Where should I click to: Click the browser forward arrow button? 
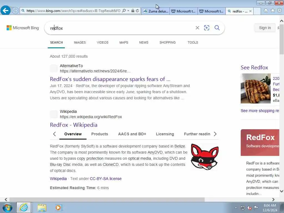15,11
